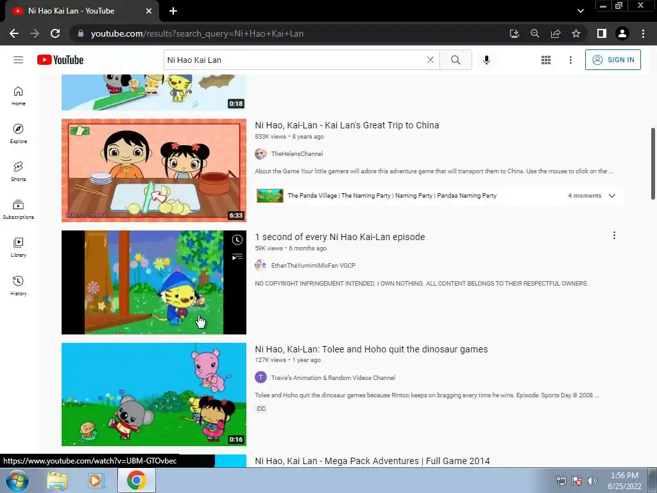Click the browser address bar URL
Screen dimensions: 657x493
pyautogui.click(x=197, y=33)
